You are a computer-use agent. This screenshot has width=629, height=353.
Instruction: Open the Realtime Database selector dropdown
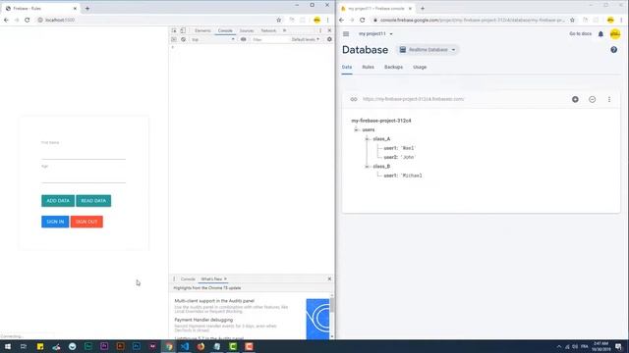click(x=428, y=50)
